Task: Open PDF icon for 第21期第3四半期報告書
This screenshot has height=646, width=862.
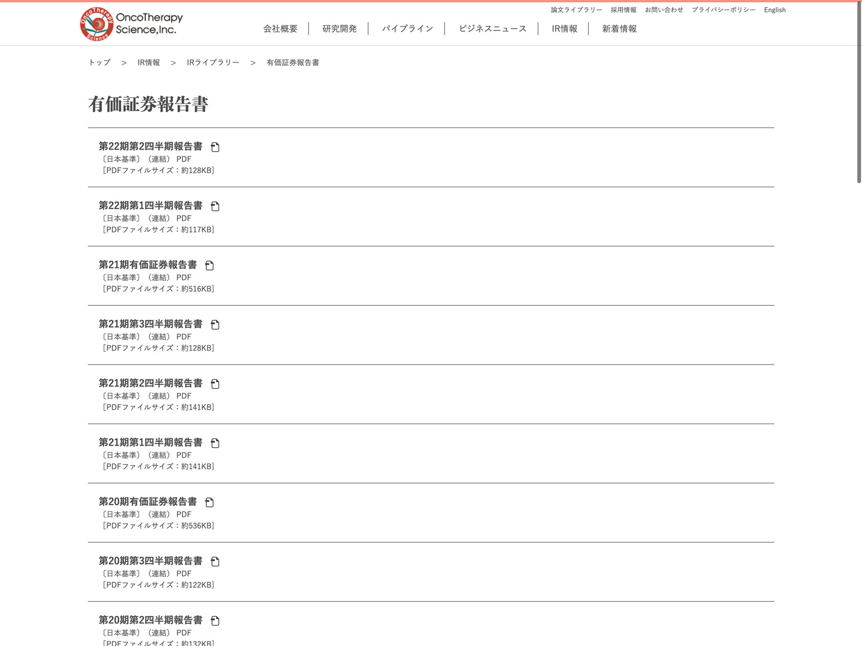Action: pyautogui.click(x=215, y=325)
